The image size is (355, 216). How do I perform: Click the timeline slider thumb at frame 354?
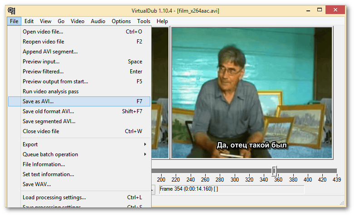pyautogui.click(x=274, y=171)
